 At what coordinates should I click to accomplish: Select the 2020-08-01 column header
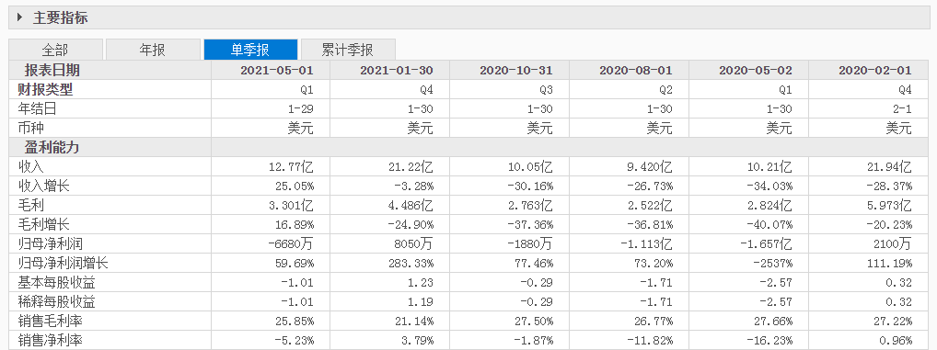coord(635,71)
